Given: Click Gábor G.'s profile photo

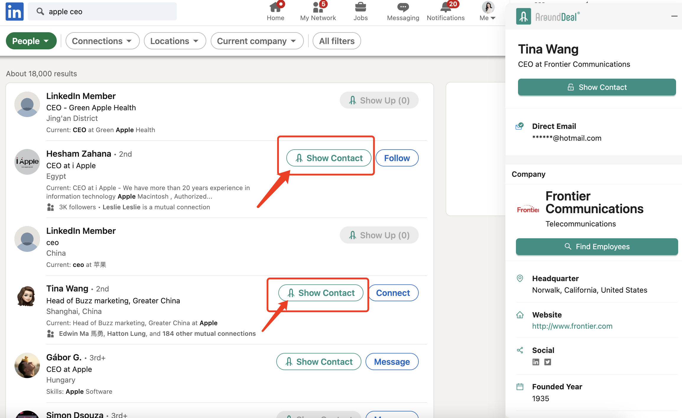Looking at the screenshot, I should [x=27, y=365].
